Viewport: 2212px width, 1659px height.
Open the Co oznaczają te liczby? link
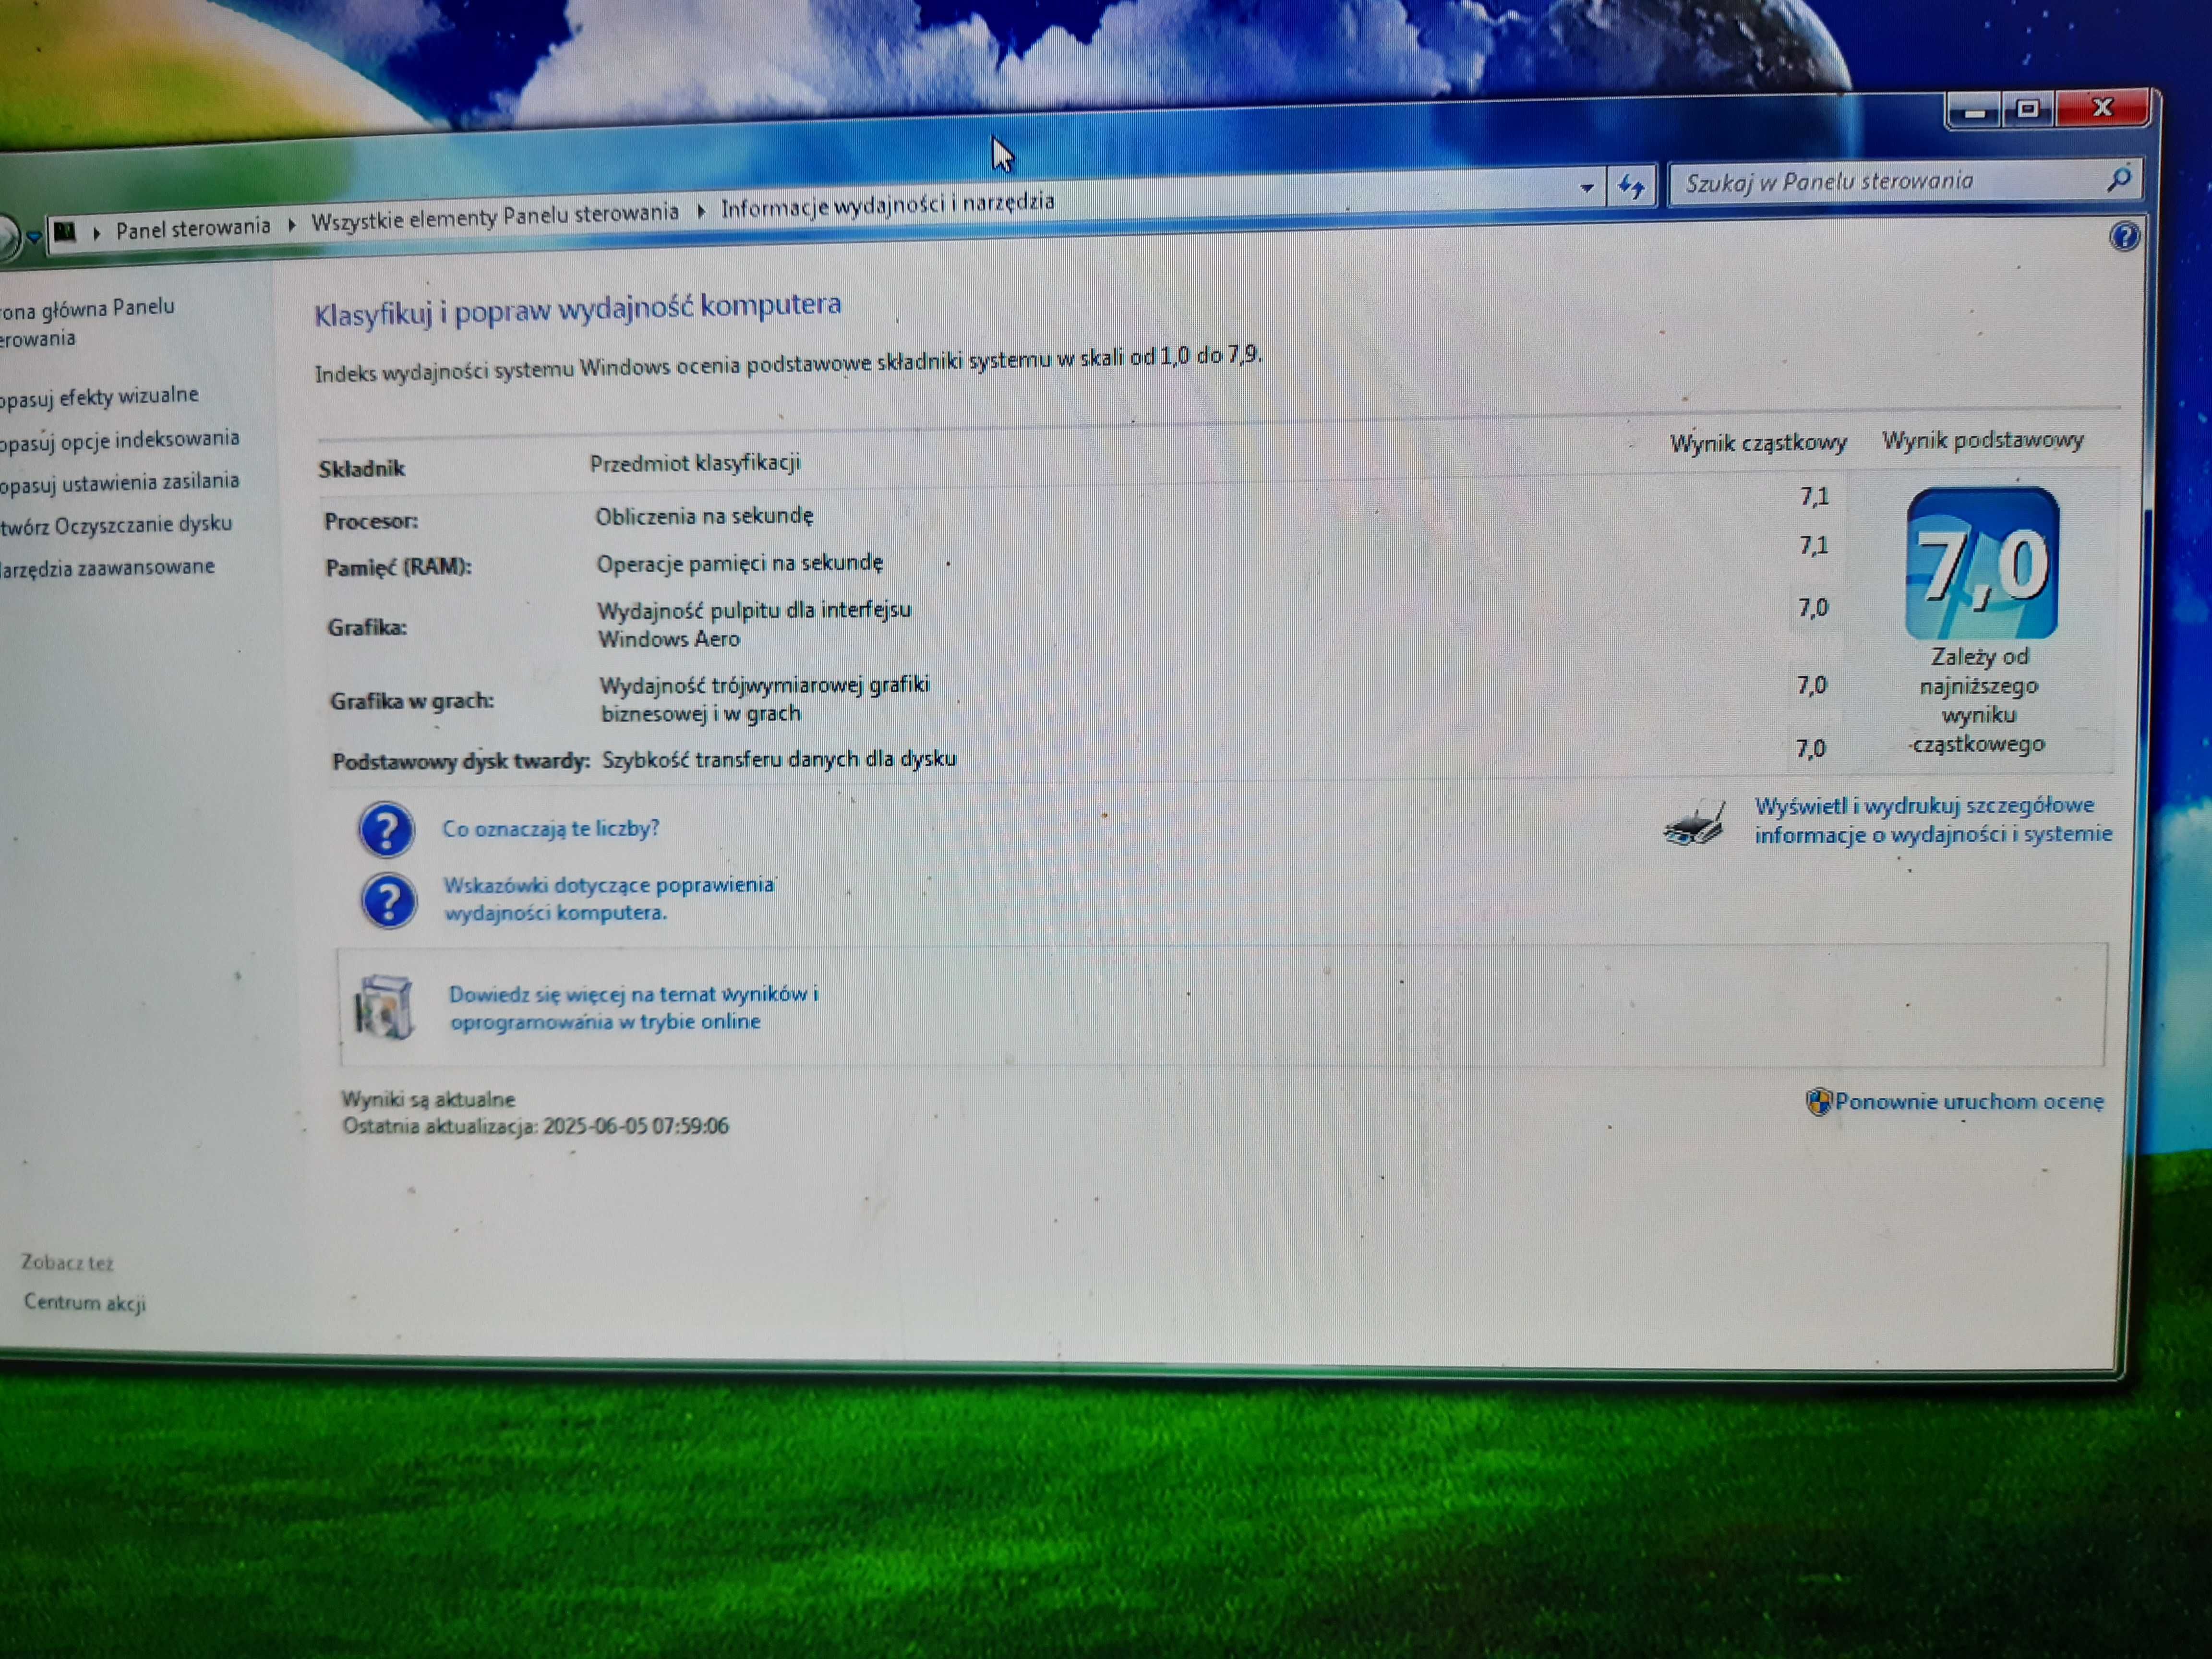click(551, 829)
